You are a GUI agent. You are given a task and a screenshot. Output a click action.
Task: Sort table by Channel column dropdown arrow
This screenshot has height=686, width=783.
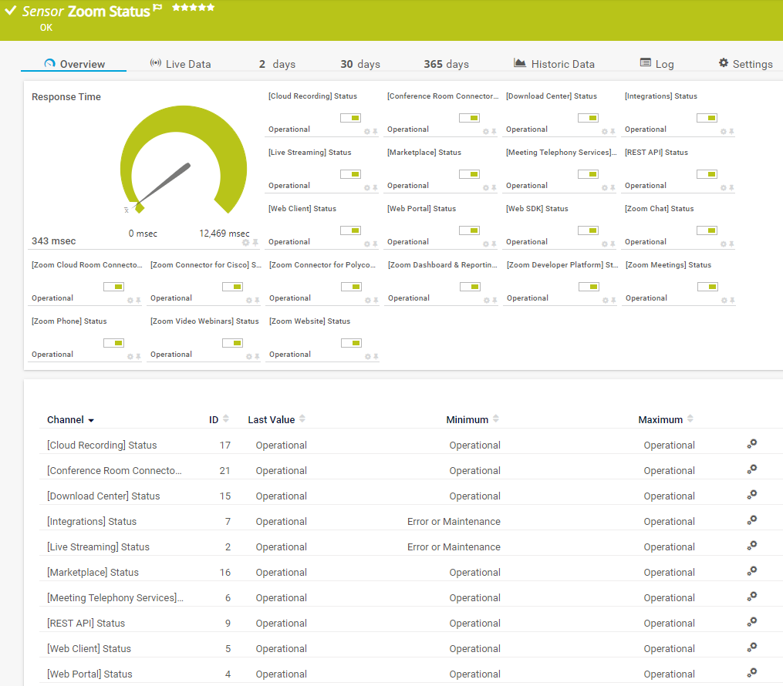click(x=91, y=421)
